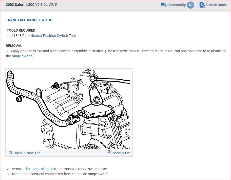Viewport: 231px width, 180px height.
Task: Select the Zoom/Print text link
Action: 121,153
